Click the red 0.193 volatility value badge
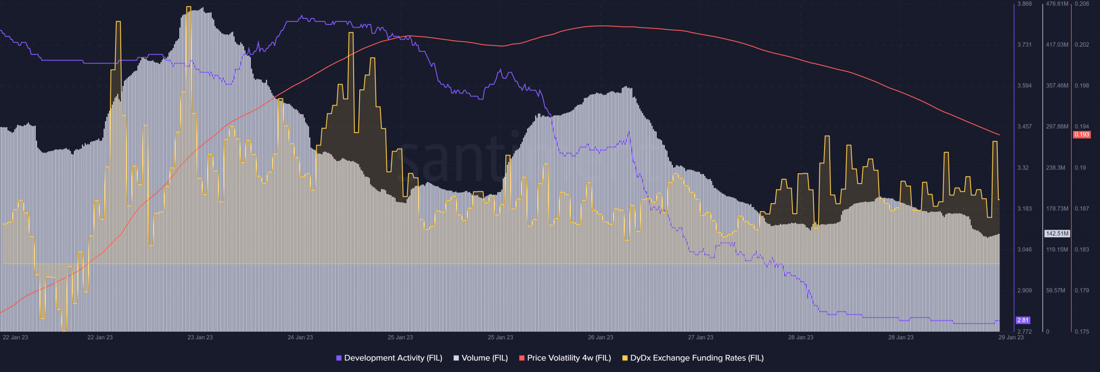The height and width of the screenshot is (372, 1100). (1082, 134)
